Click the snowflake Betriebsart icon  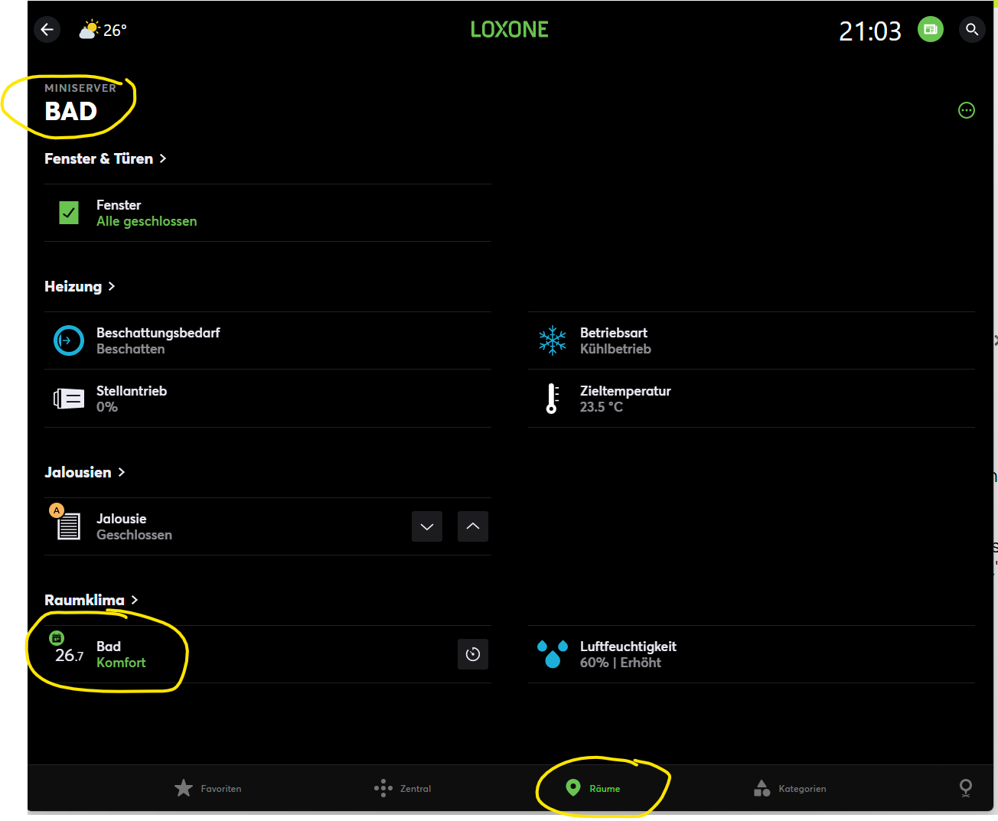tap(552, 340)
